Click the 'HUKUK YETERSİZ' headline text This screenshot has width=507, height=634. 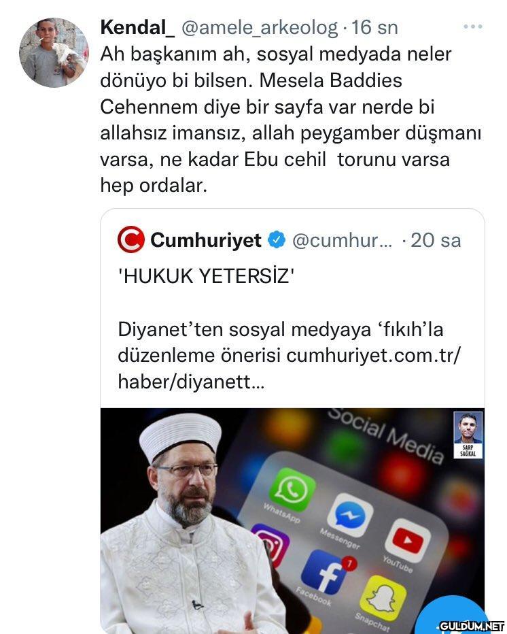206,276
